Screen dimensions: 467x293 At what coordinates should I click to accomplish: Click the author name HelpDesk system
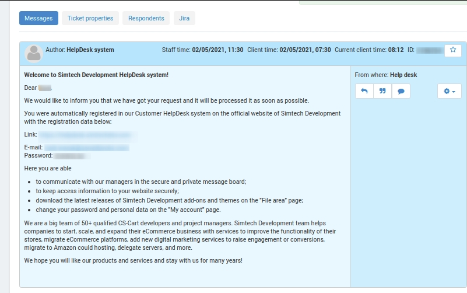click(90, 50)
